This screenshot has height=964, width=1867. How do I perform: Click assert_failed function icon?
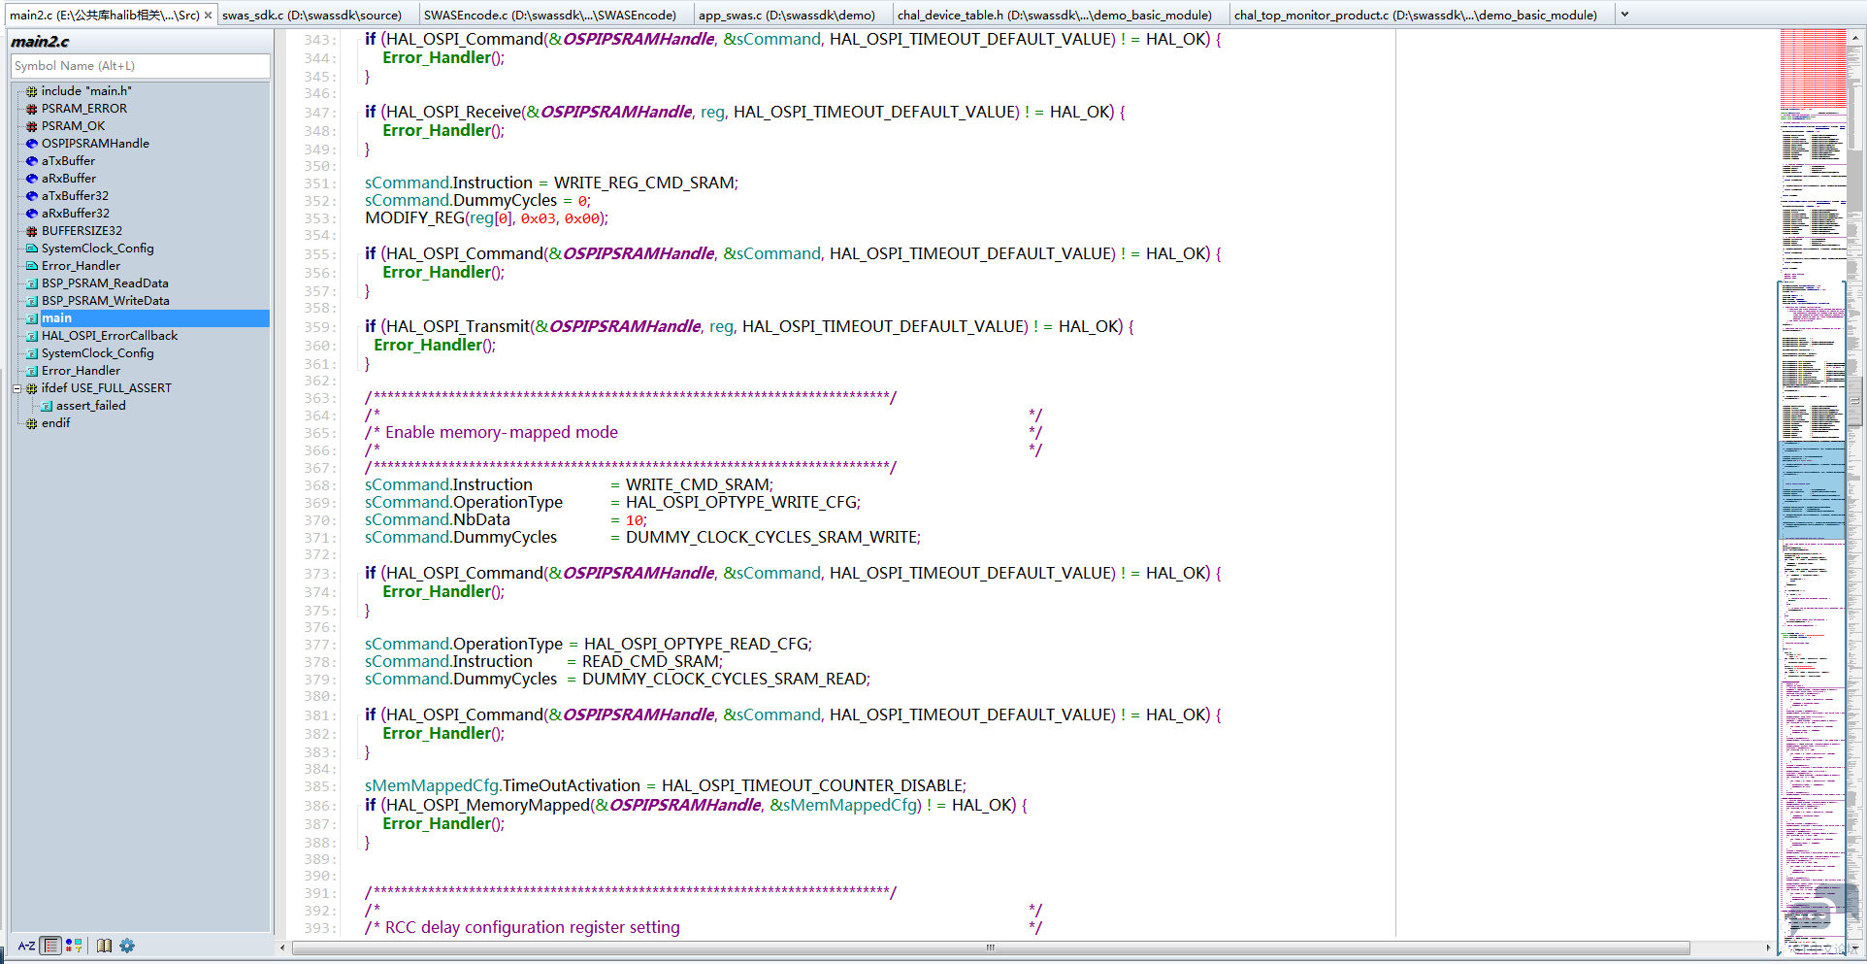click(x=47, y=406)
